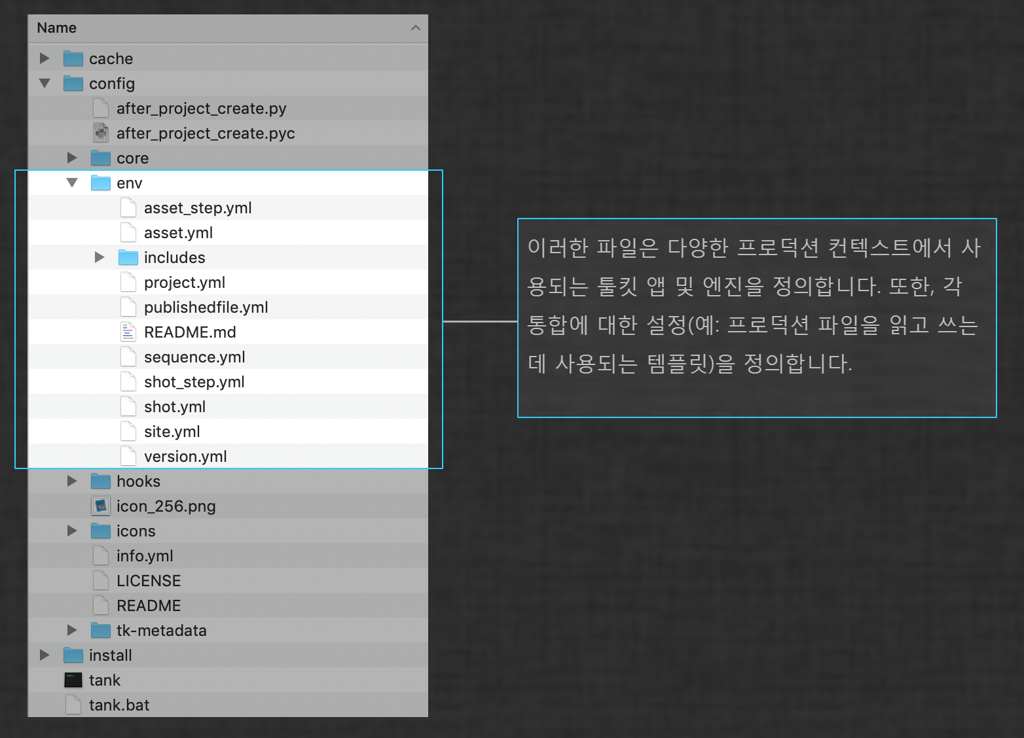Image resolution: width=1024 pixels, height=738 pixels.
Task: Click the README.md document icon
Action: tap(128, 332)
